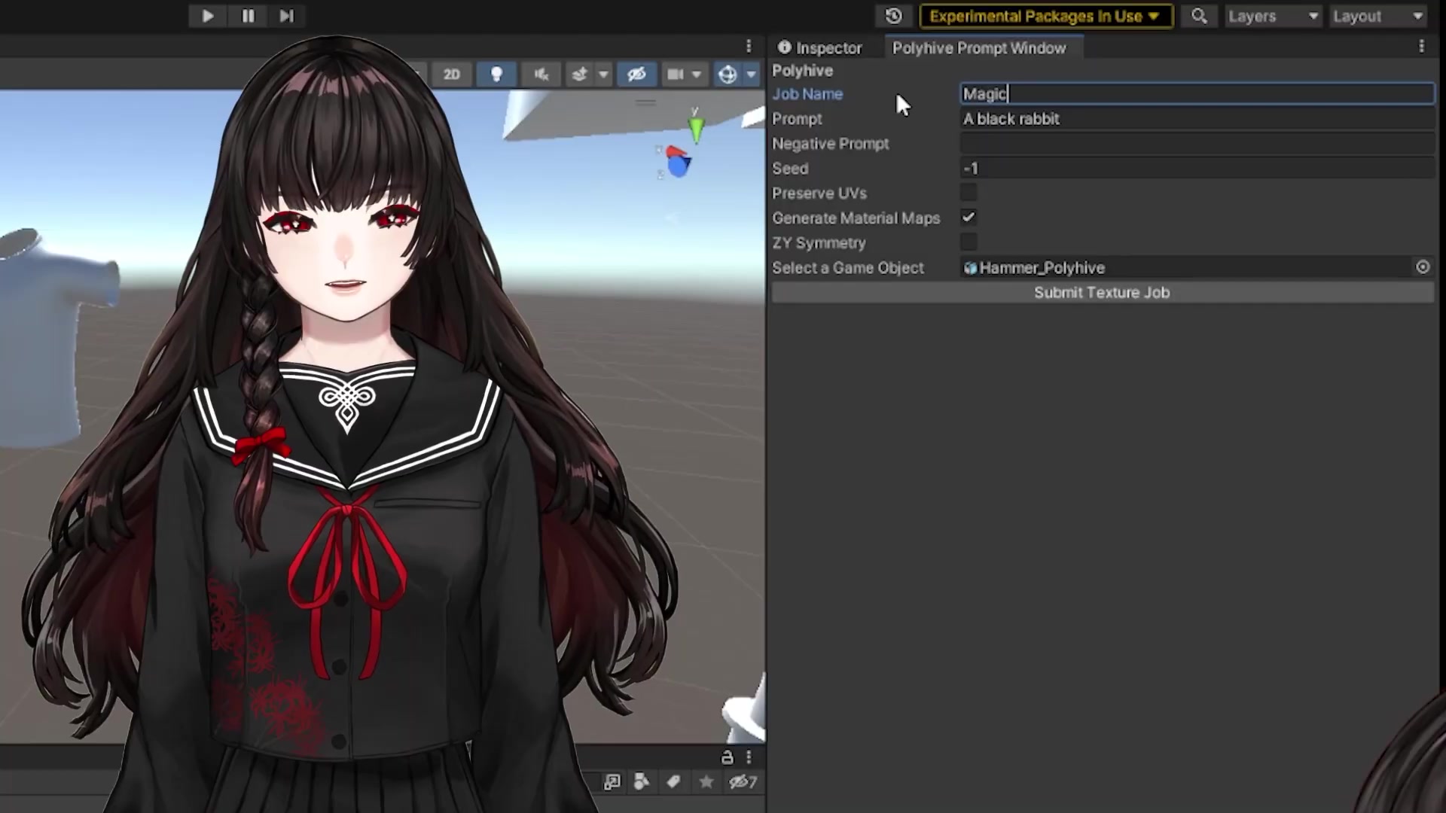
Task: Open the global search magnifier icon
Action: pos(1199,16)
